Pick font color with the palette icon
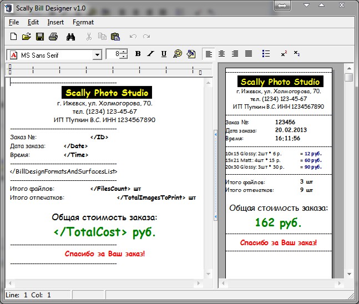Screen dimensions: 359x304 click(x=178, y=54)
